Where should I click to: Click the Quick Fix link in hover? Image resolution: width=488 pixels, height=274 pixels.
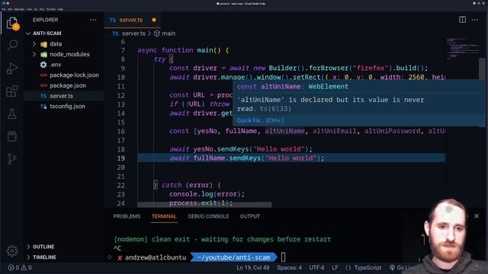(260, 120)
